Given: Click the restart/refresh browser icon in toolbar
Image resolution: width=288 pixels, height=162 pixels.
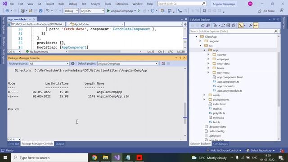Looking at the screenshot, I should [x=153, y=11].
